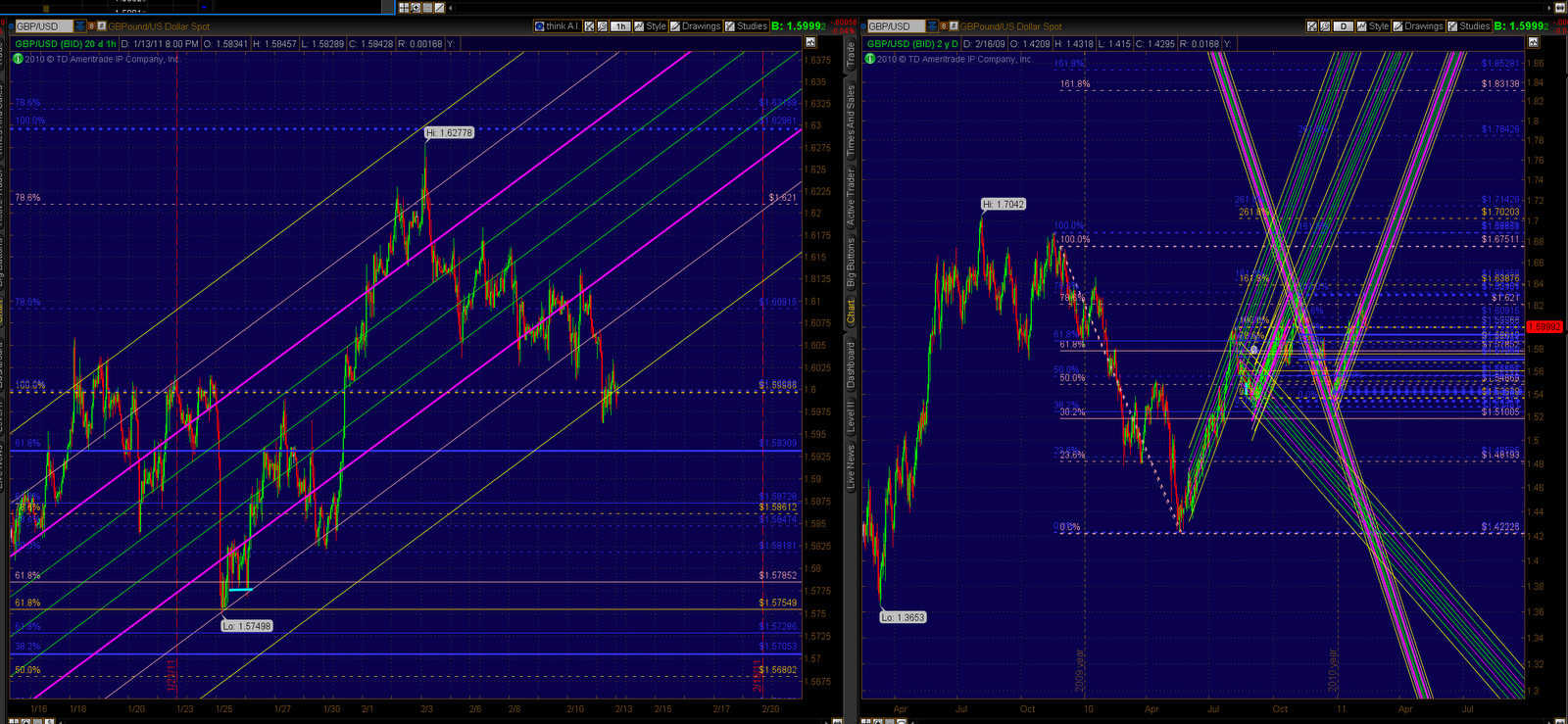Open the Level II side tab
Viewport: 1568px width, 724px height.
point(851,416)
